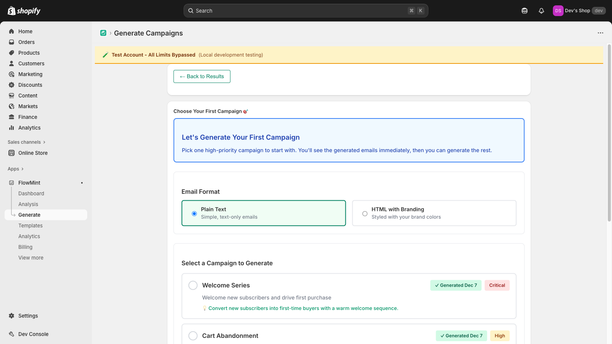
Task: Select the Welcome Series campaign
Action: pyautogui.click(x=193, y=286)
